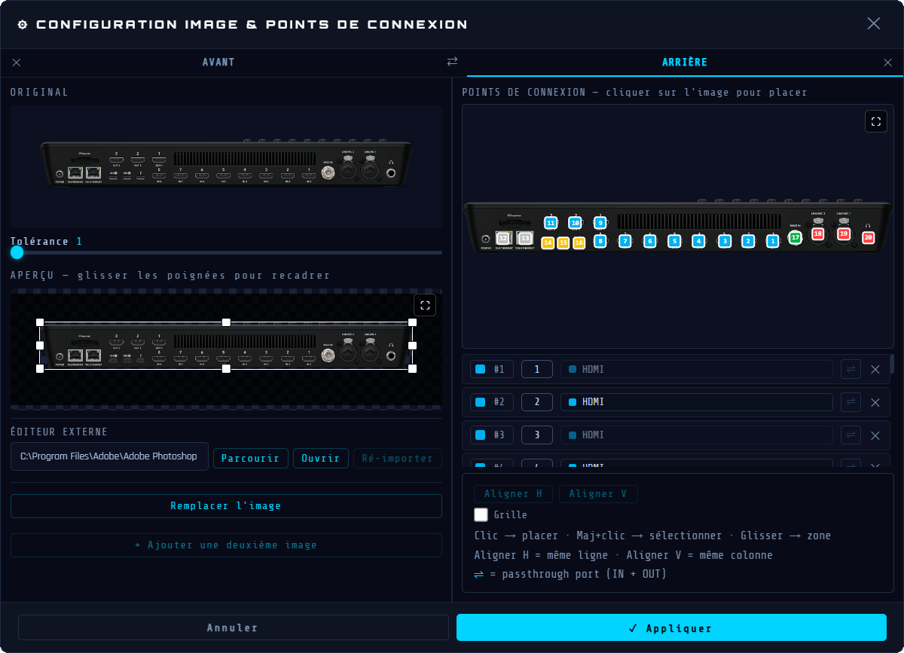
Task: Click connection point marker 3
Action: [724, 241]
